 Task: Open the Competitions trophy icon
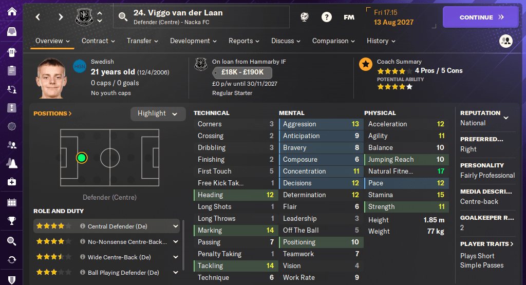point(11,221)
